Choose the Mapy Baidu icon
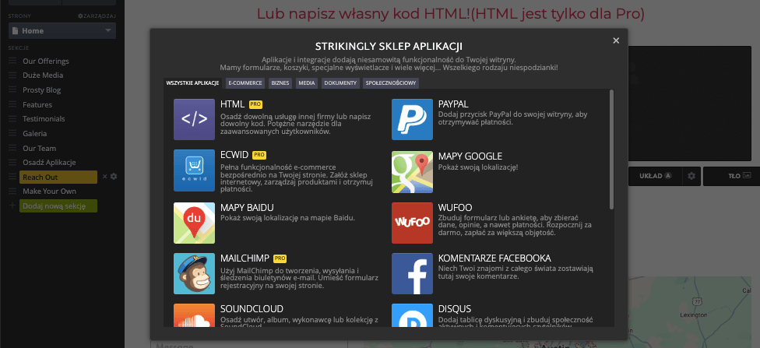This screenshot has height=348, width=760. [194, 223]
